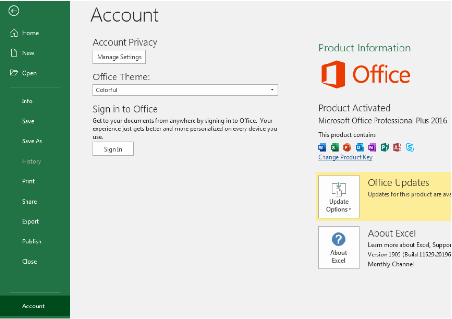Click the 'Learn more about Excel' text

coord(409,245)
